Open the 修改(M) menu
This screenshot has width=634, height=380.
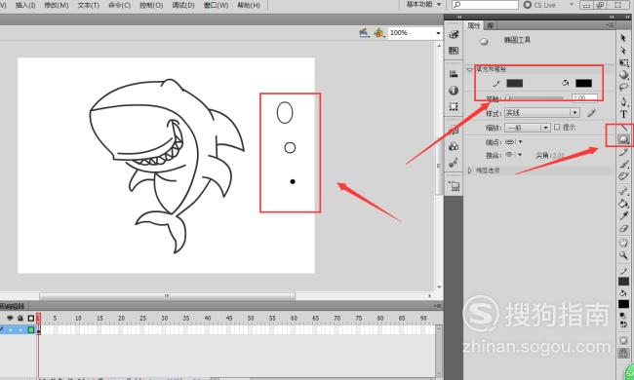click(x=57, y=5)
